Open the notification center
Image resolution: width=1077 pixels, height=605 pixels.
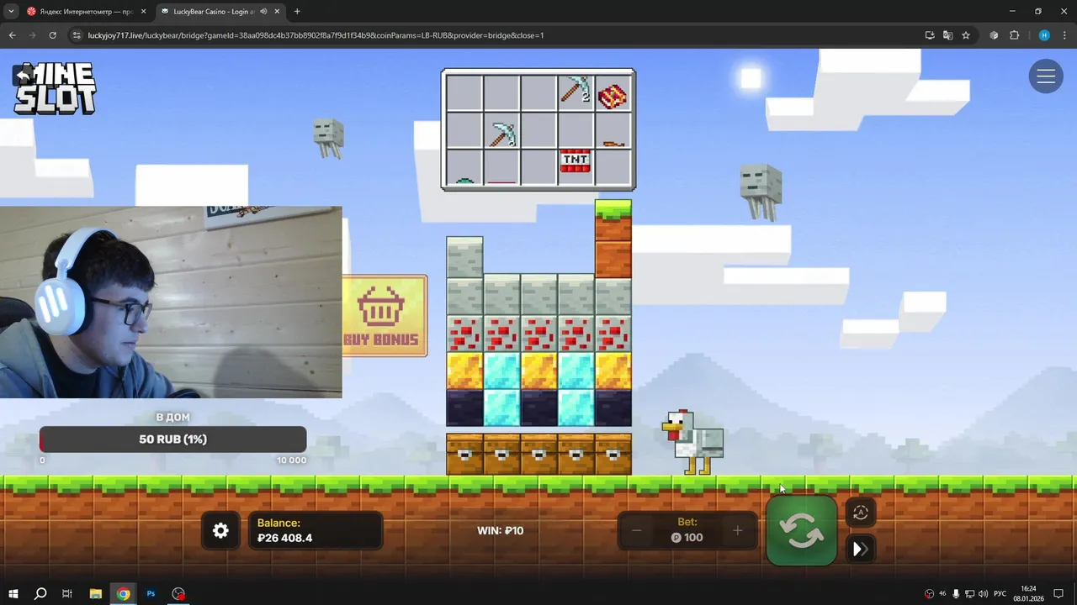[1058, 594]
